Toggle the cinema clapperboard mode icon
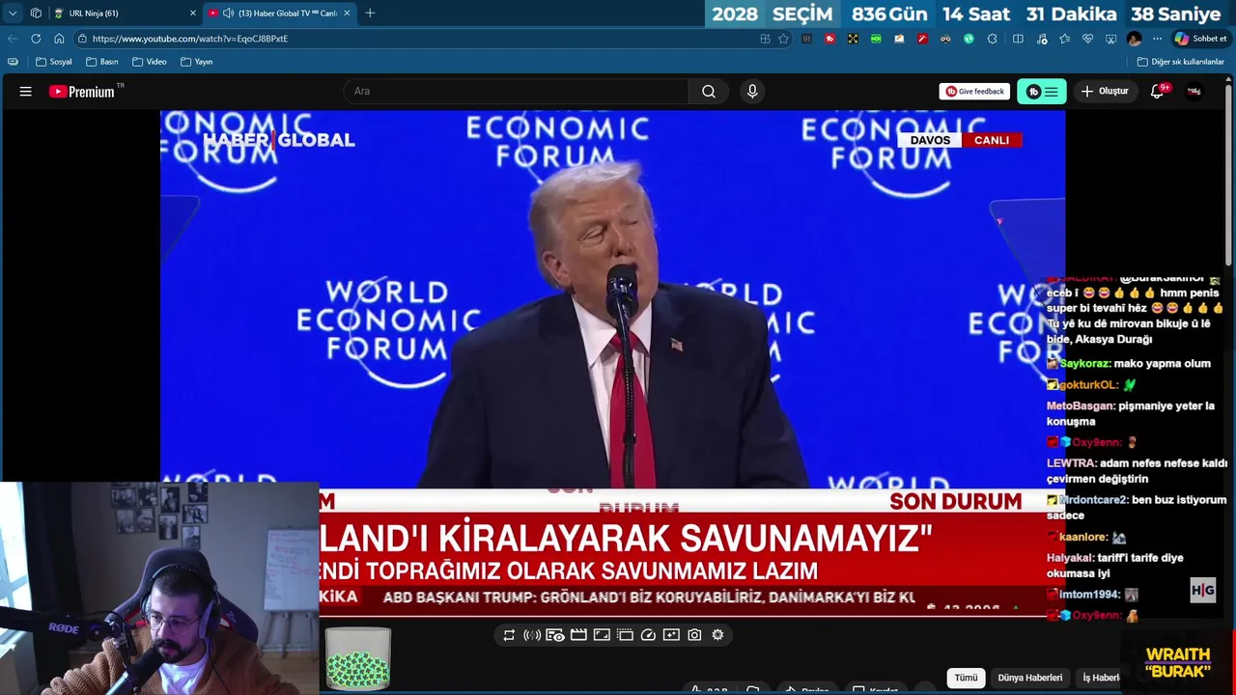The image size is (1236, 695). point(578,635)
